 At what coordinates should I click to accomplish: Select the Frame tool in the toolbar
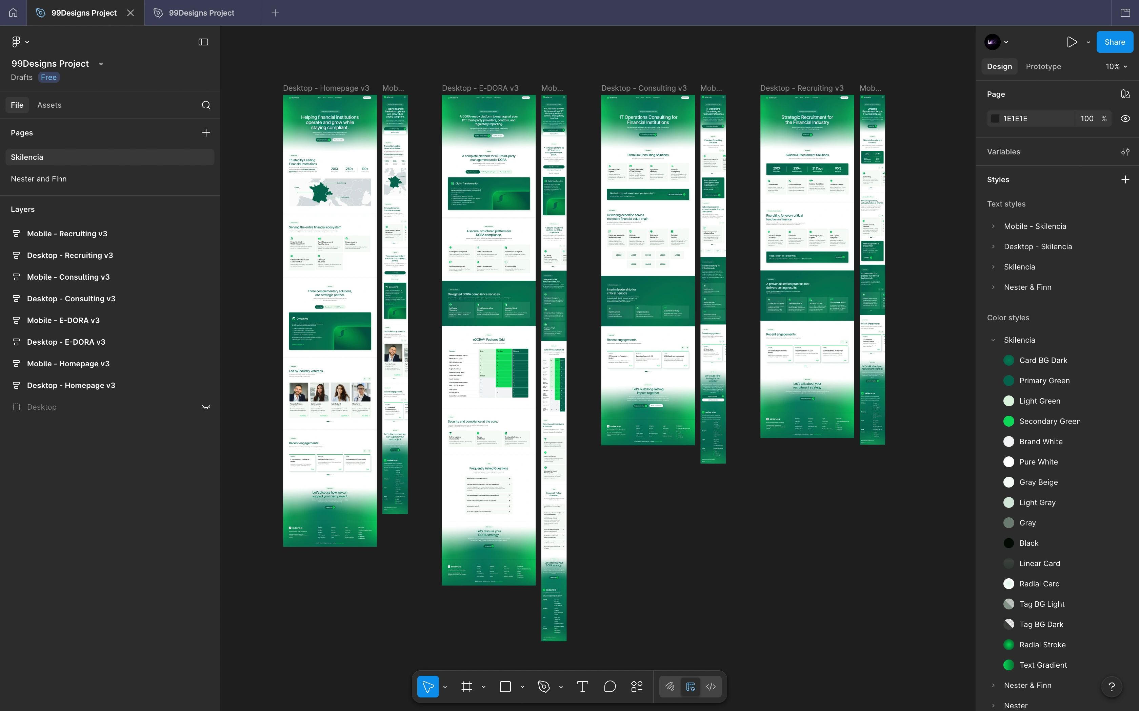pos(466,687)
